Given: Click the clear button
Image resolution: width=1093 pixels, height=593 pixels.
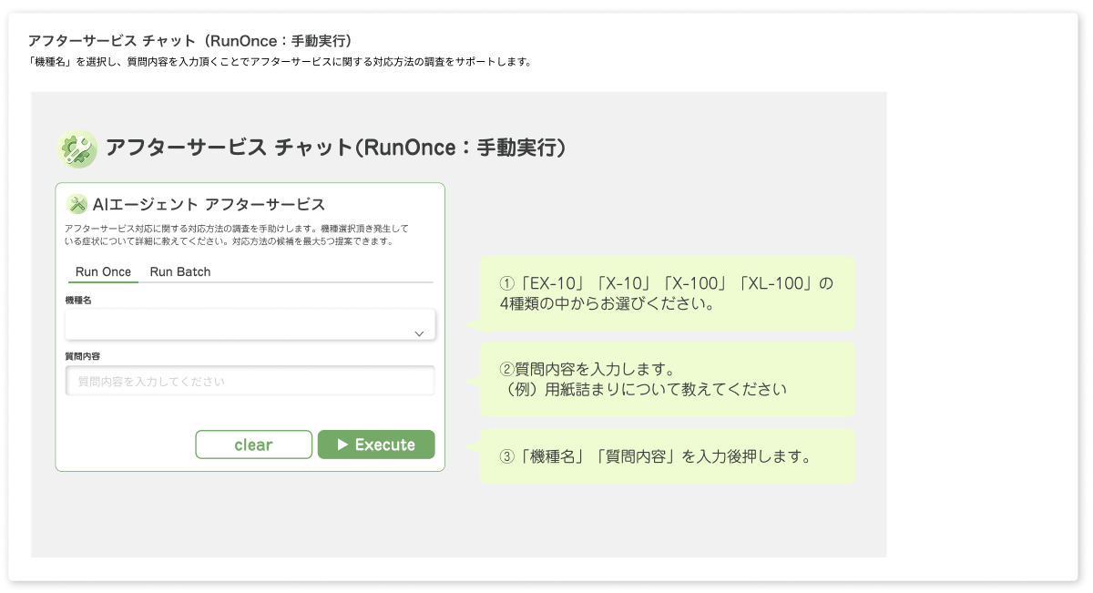Looking at the screenshot, I should [253, 445].
